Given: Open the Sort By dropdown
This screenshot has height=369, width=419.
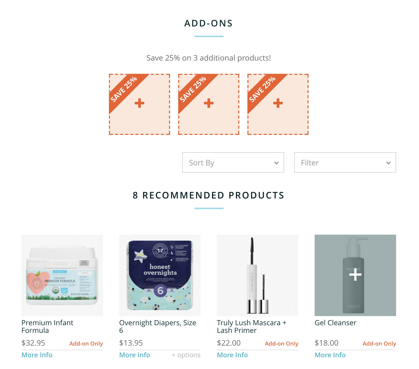Looking at the screenshot, I should coord(233,162).
